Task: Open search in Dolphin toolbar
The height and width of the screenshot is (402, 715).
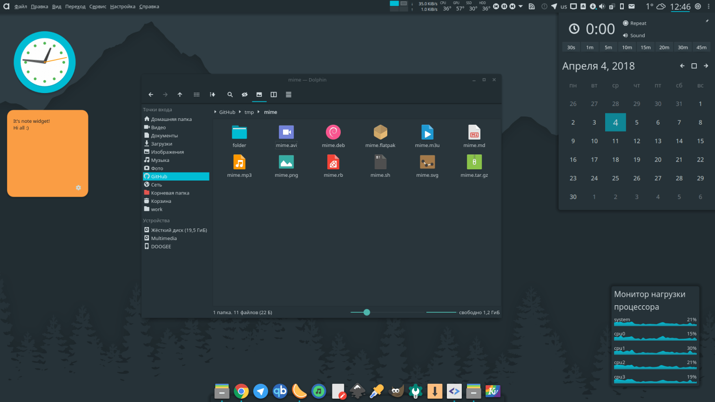Action: [230, 94]
